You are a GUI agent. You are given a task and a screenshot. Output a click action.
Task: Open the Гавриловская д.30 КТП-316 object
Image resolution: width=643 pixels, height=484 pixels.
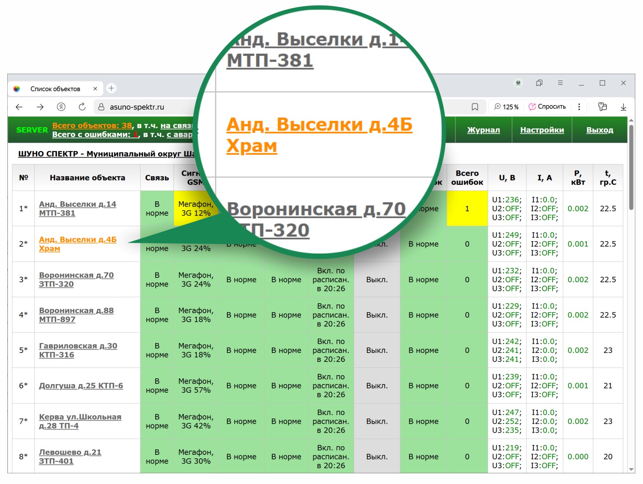click(78, 350)
